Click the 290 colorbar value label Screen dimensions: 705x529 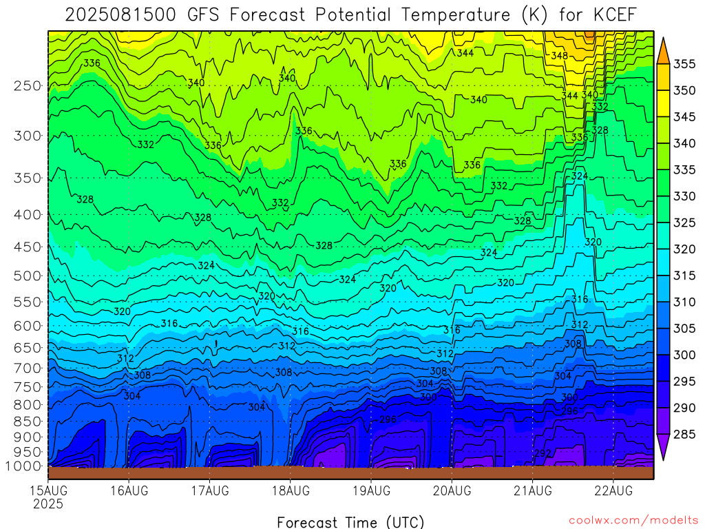(684, 408)
